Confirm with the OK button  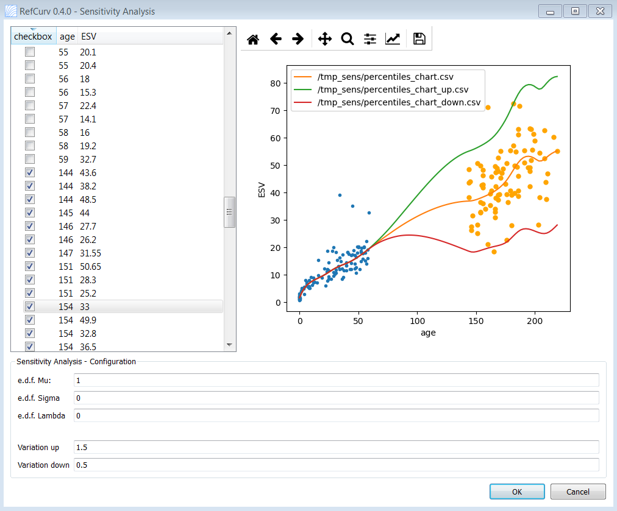[x=517, y=492]
